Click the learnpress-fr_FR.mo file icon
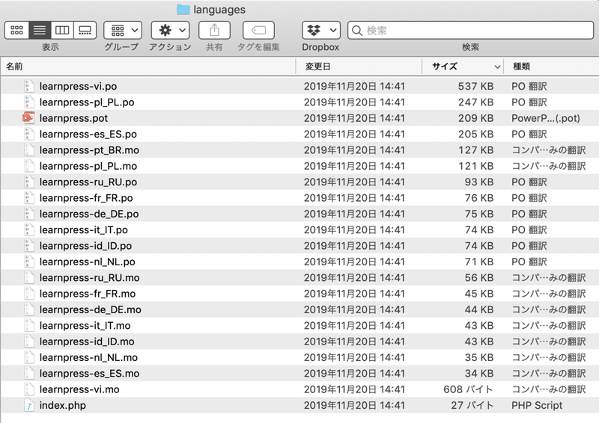 pos(29,294)
